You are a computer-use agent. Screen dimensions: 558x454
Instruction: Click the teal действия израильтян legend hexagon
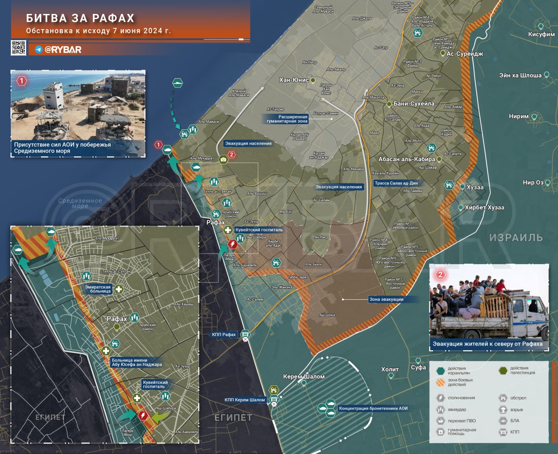pyautogui.click(x=440, y=371)
